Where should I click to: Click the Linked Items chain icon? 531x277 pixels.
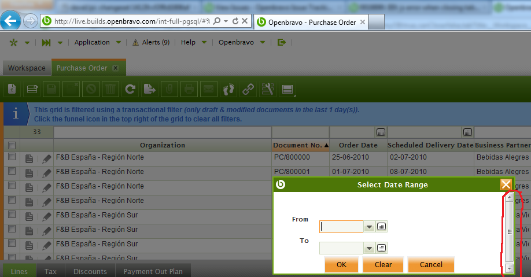(248, 90)
